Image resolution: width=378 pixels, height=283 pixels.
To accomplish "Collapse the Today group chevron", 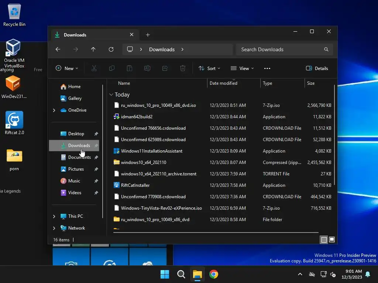I will point(111,95).
